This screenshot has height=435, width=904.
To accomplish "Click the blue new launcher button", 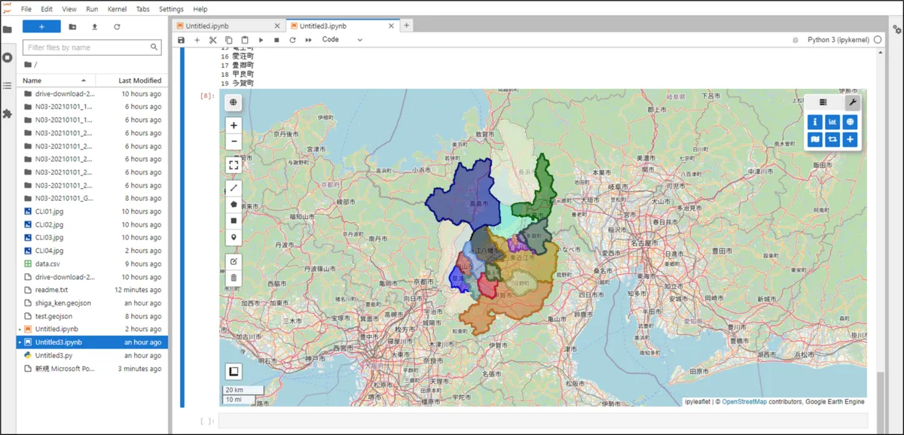I will tap(41, 26).
